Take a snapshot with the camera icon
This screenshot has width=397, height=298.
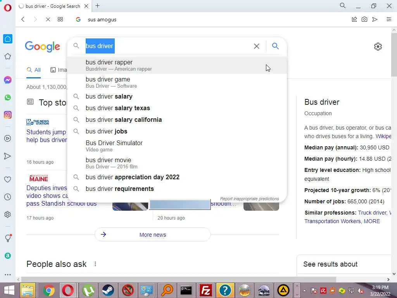click(364, 19)
